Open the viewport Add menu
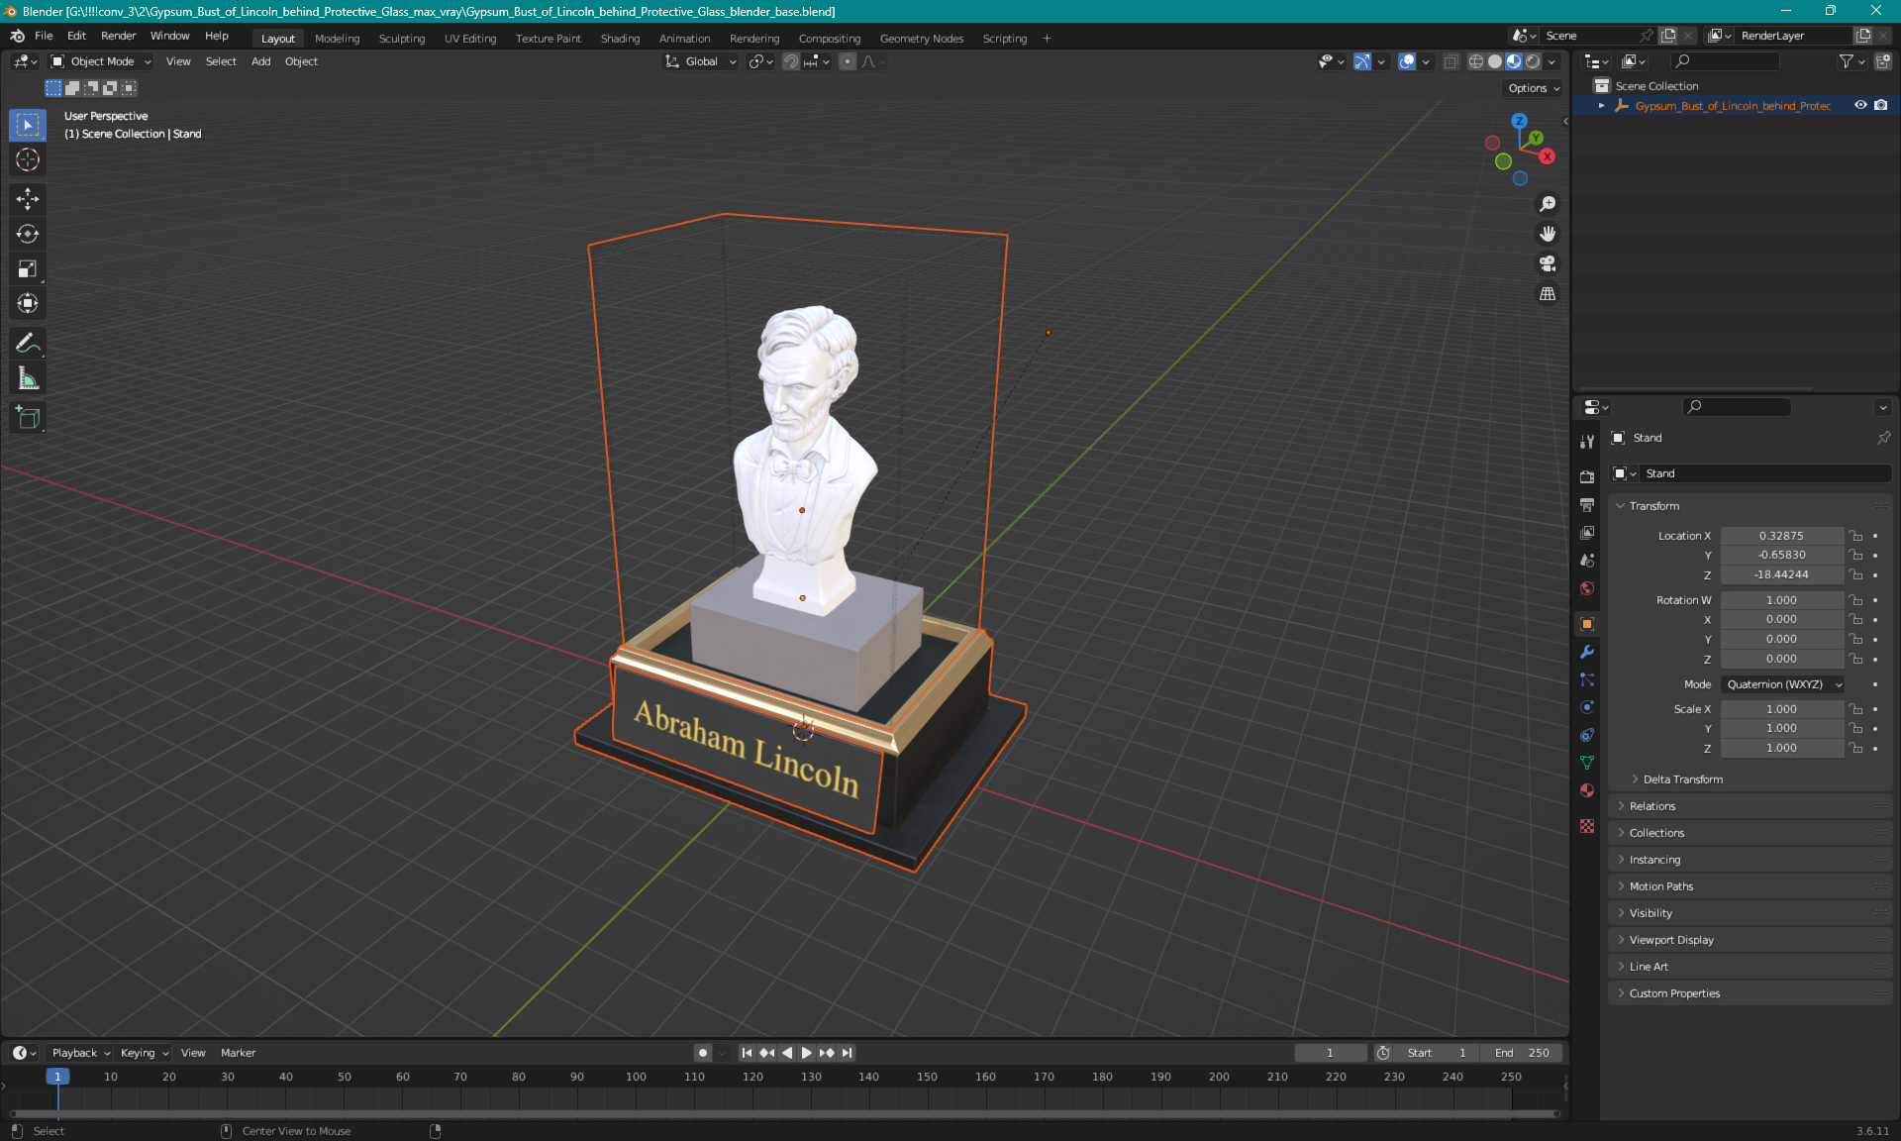The width and height of the screenshot is (1901, 1141). [260, 61]
